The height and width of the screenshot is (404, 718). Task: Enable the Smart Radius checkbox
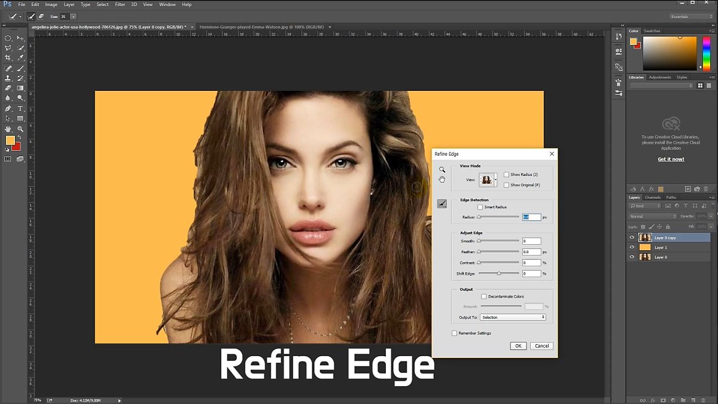(x=480, y=207)
